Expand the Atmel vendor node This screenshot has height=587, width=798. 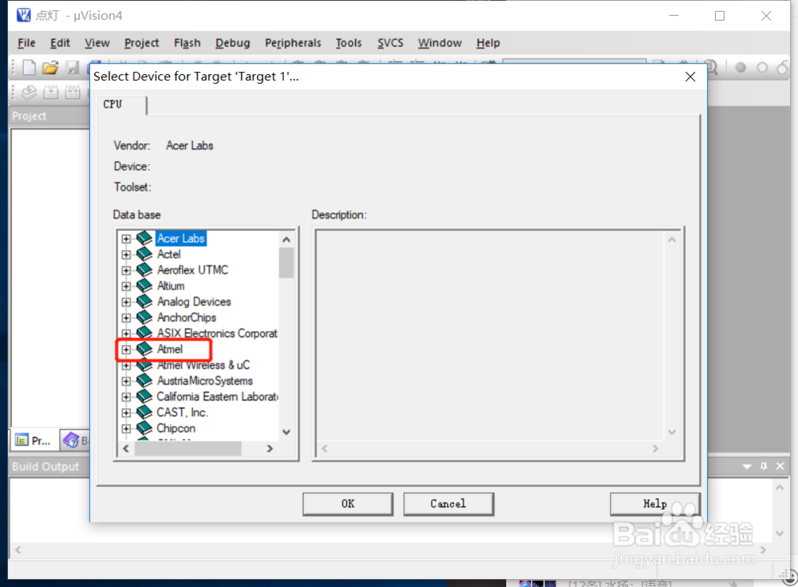coord(126,349)
